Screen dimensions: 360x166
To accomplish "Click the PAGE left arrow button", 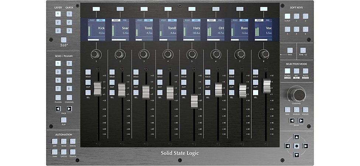I will (58, 109).
